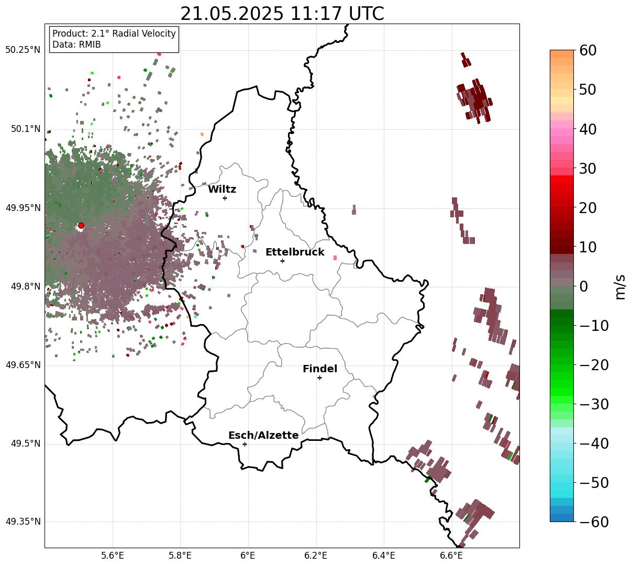Screen dimensions: 632x566
Task: Click the Esch/Alzette station cross marker
Action: tap(245, 444)
